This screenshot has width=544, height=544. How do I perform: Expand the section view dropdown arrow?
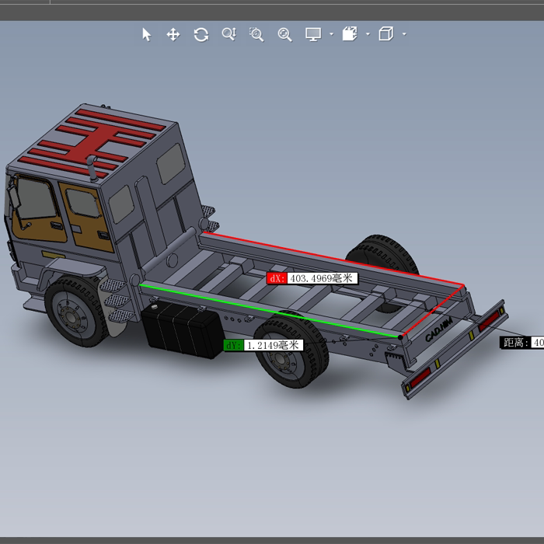point(368,34)
